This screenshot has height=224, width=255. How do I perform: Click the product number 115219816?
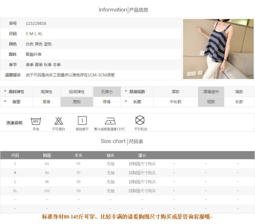click(x=36, y=23)
